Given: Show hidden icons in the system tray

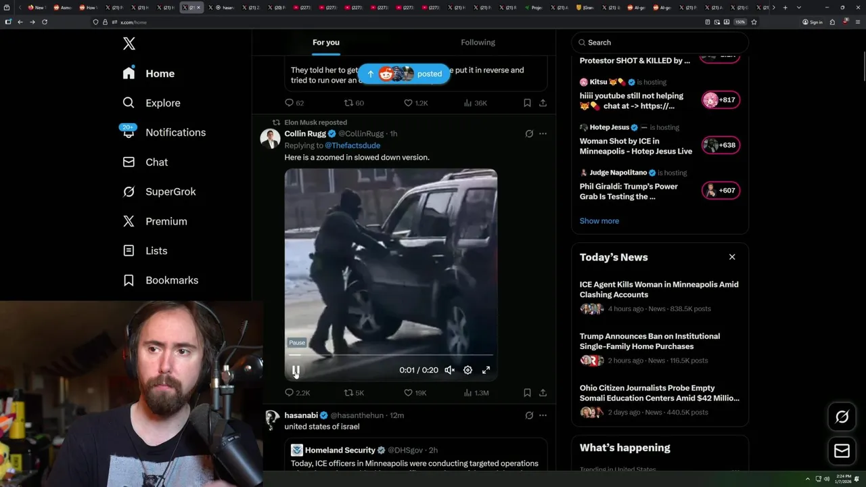Looking at the screenshot, I should [x=807, y=479].
